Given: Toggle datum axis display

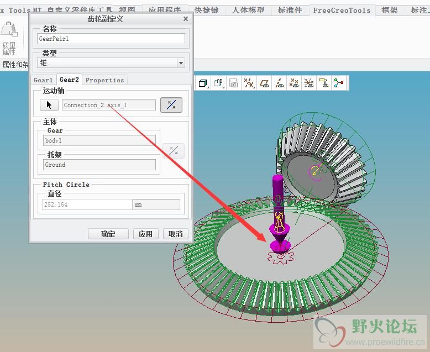Looking at the screenshot, I should coord(279,83).
